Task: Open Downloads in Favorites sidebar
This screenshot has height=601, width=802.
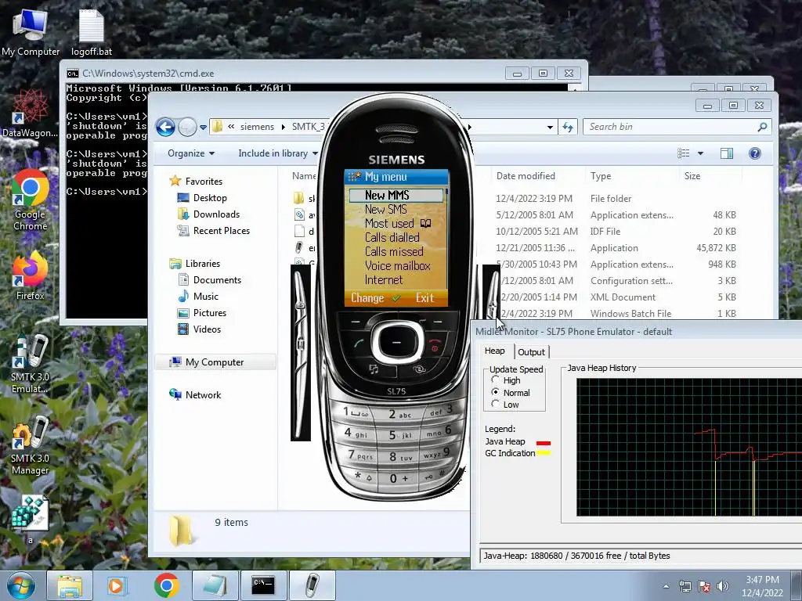Action: [x=208, y=214]
